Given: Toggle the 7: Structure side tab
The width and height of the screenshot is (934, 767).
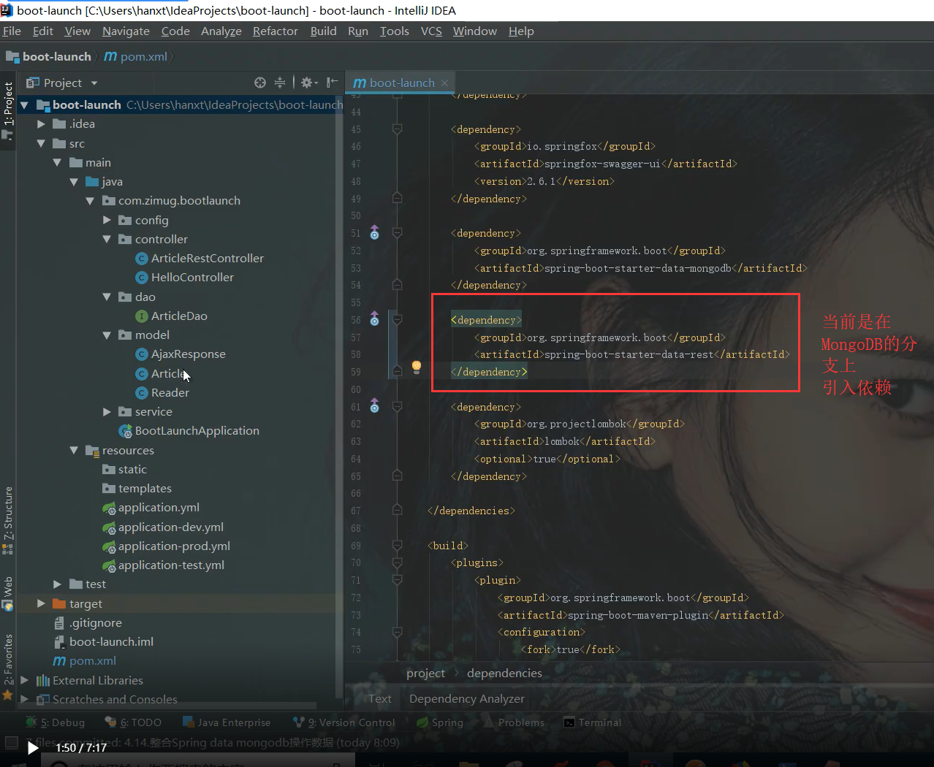Looking at the screenshot, I should (x=8, y=519).
